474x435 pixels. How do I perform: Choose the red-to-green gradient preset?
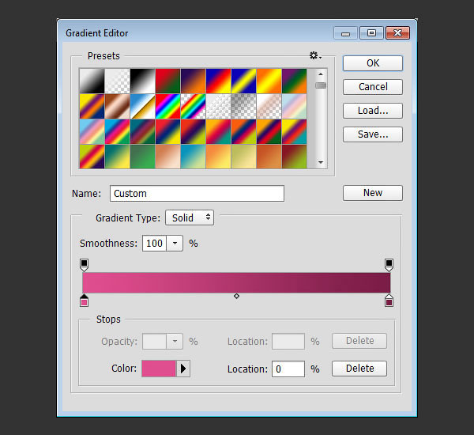pyautogui.click(x=167, y=81)
